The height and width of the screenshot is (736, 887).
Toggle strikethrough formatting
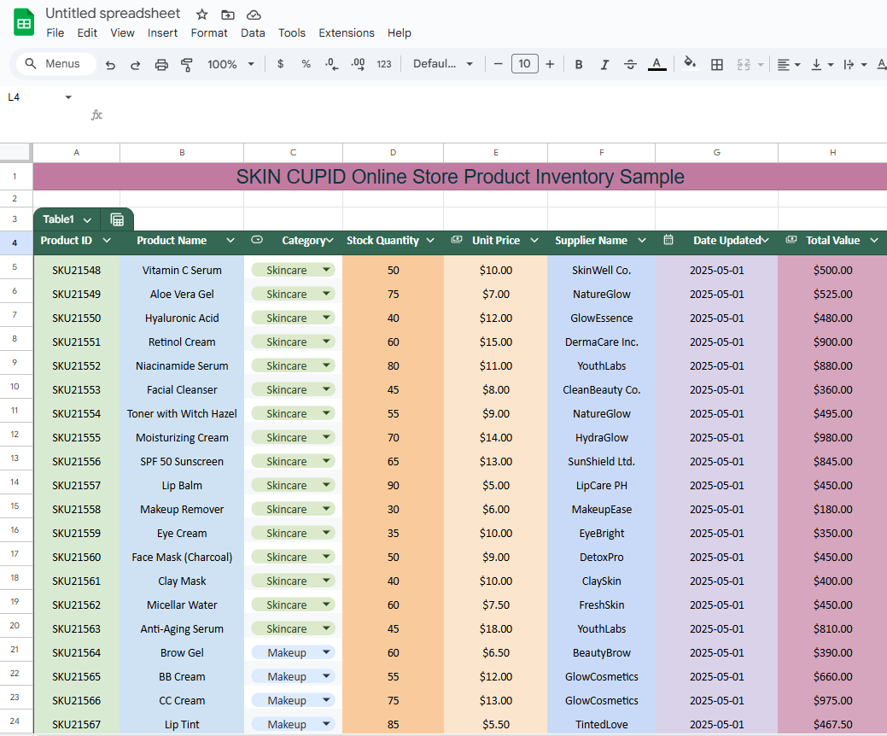630,65
